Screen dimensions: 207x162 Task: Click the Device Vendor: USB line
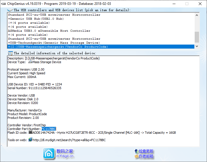pos(21,95)
